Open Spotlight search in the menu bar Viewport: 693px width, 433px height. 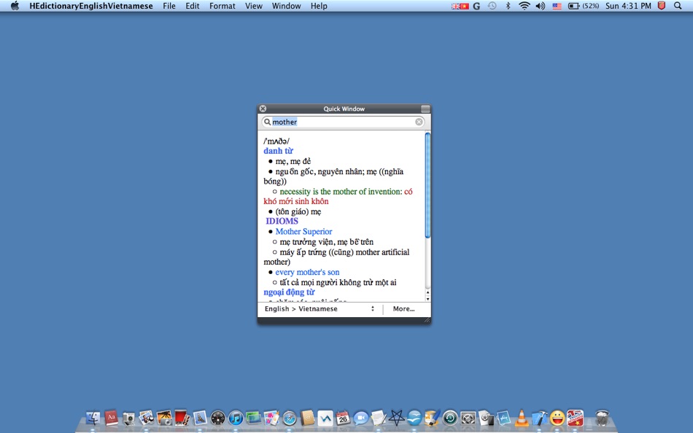click(678, 6)
